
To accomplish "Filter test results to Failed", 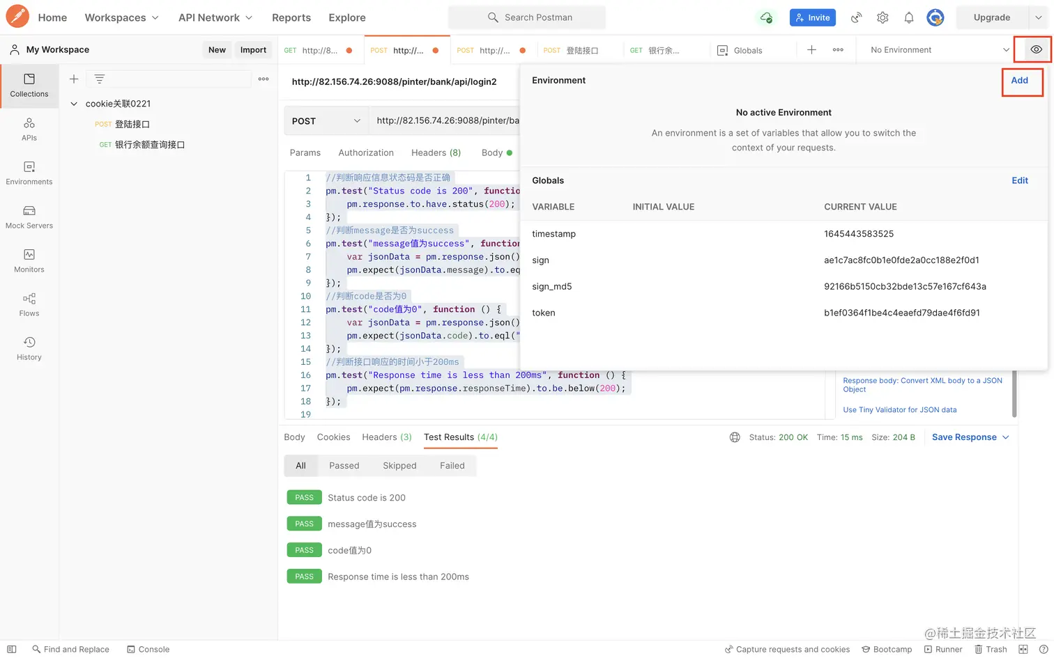I will pos(452,466).
